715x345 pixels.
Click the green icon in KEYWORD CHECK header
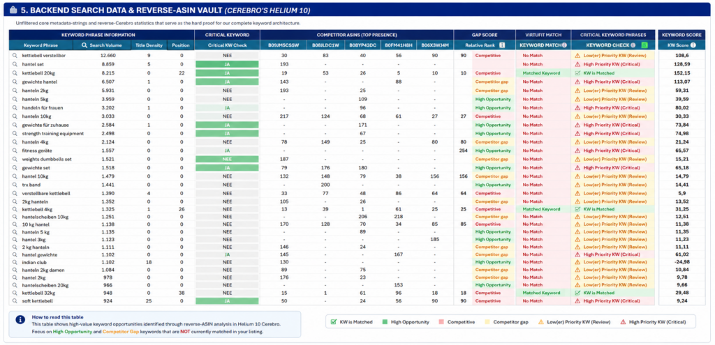[x=644, y=45]
